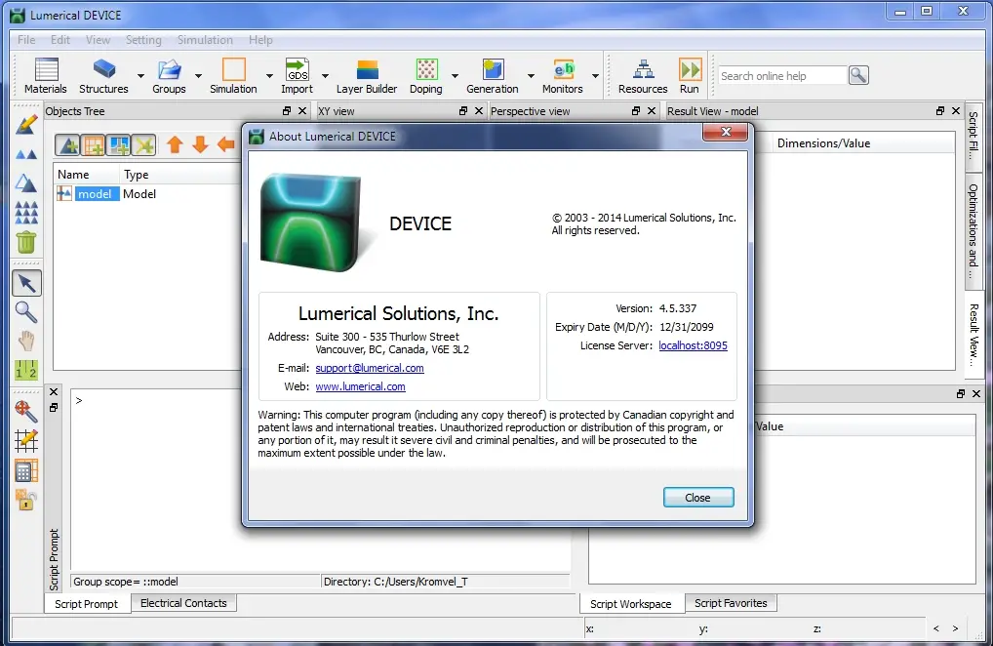The width and height of the screenshot is (993, 646).
Task: Click the add grid button in Objects Tree
Action: pos(93,145)
